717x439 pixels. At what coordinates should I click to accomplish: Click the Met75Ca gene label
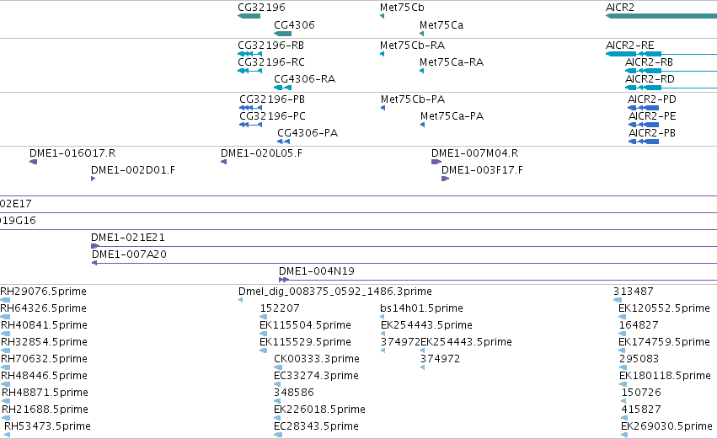tap(441, 24)
